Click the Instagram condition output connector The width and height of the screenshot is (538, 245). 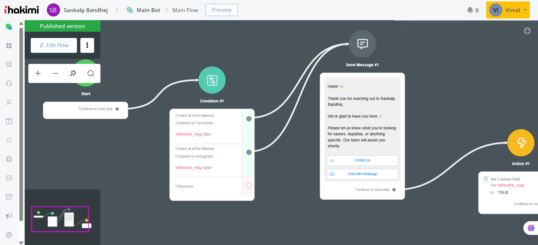pyautogui.click(x=249, y=152)
